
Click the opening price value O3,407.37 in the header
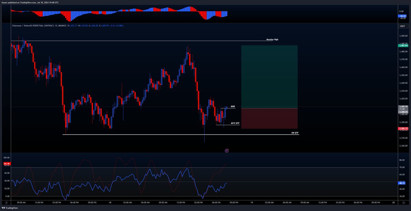[x=73, y=25]
